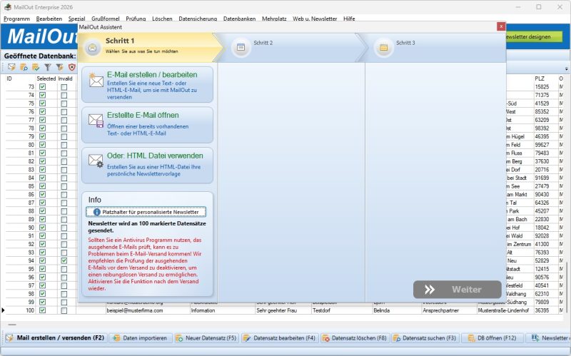This screenshot has height=356, width=571.
Task: Open the toolbar overflow arrow at far right
Action: 566,68
